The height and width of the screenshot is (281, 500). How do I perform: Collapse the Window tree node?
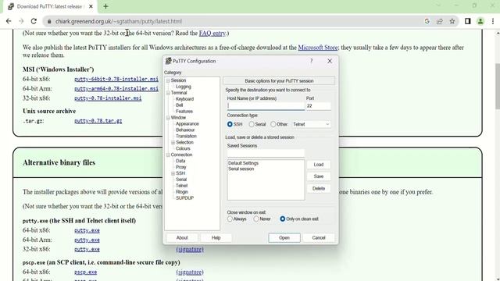(168, 118)
